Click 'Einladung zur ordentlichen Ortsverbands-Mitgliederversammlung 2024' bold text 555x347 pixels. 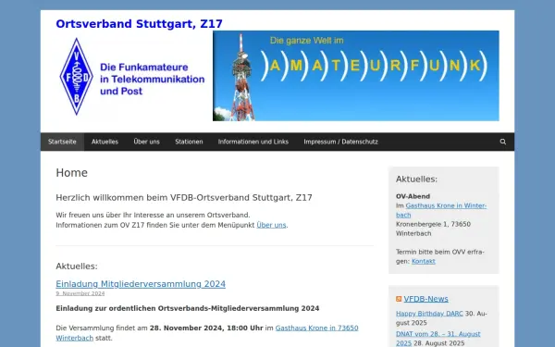click(x=188, y=308)
